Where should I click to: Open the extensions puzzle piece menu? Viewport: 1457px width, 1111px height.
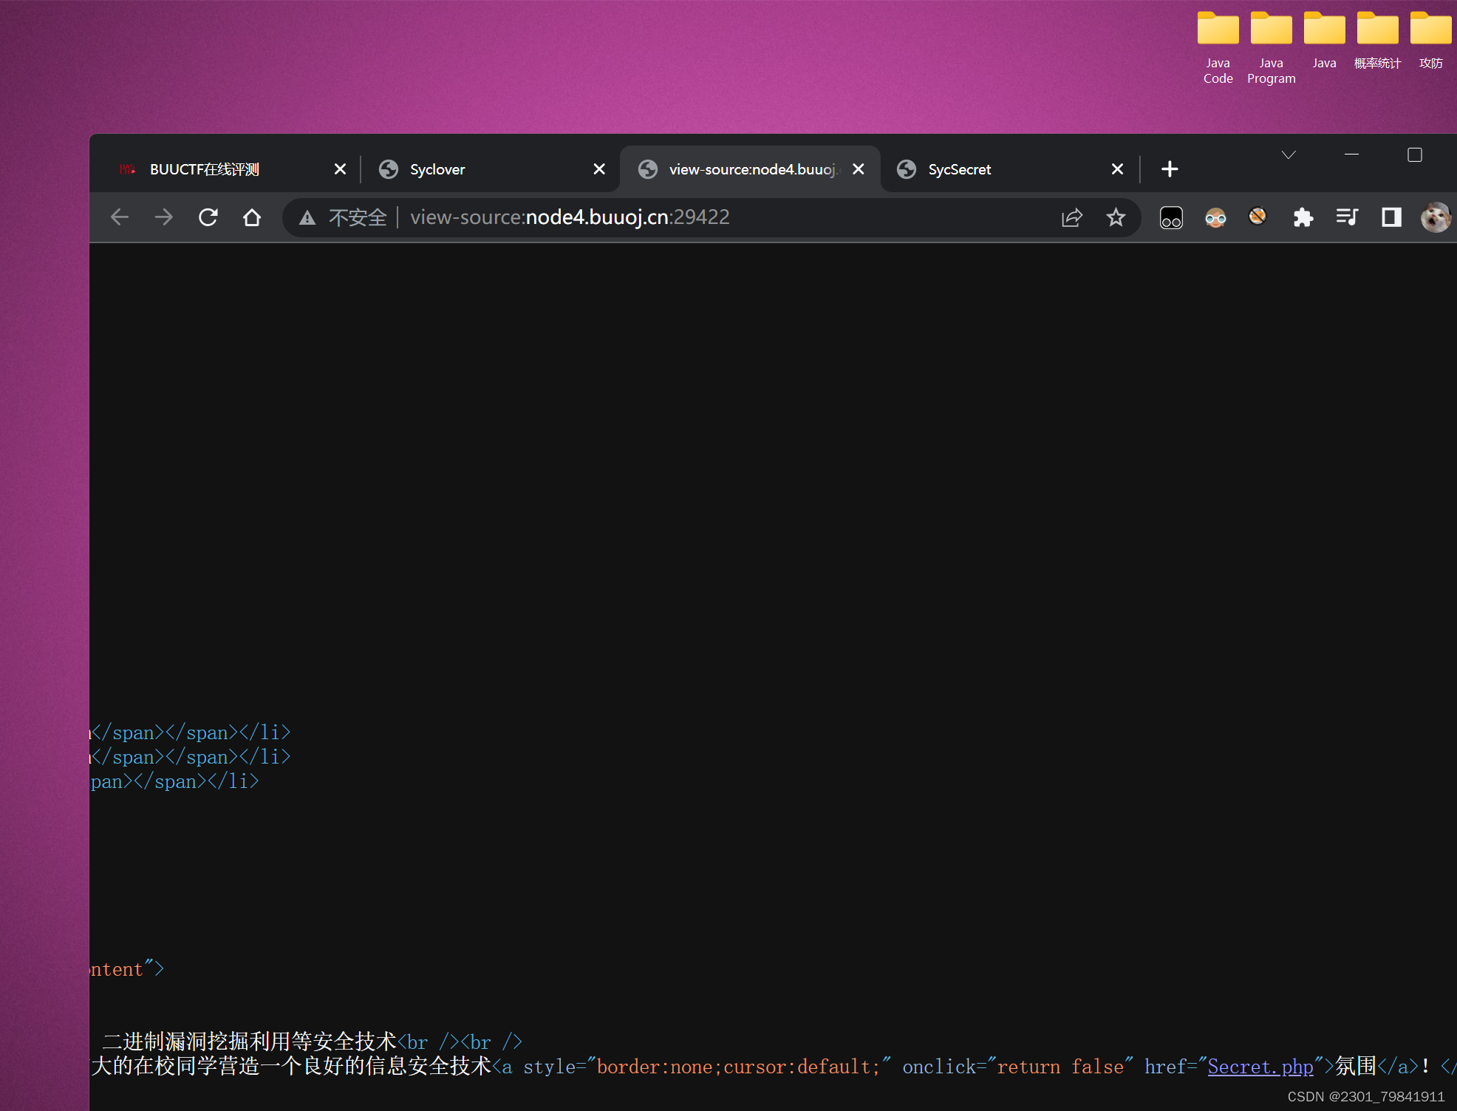[x=1303, y=217]
